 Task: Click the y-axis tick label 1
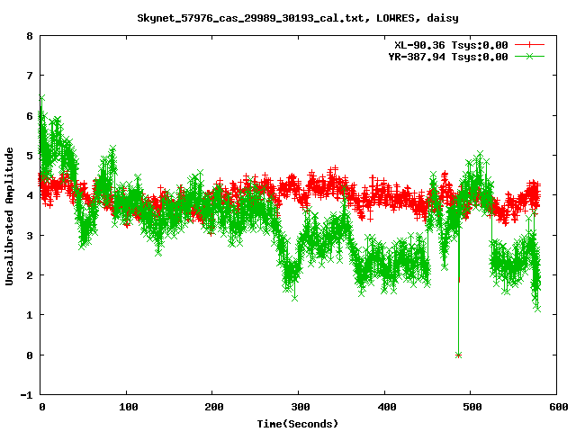pyautogui.click(x=30, y=315)
